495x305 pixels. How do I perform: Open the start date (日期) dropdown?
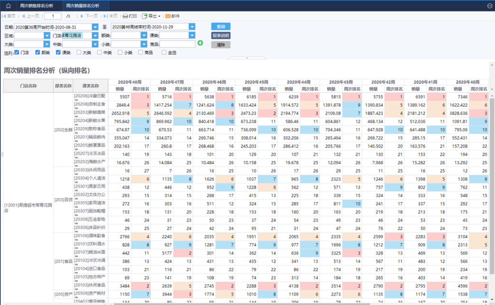click(x=95, y=27)
